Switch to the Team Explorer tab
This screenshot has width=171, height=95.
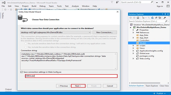[152, 86]
